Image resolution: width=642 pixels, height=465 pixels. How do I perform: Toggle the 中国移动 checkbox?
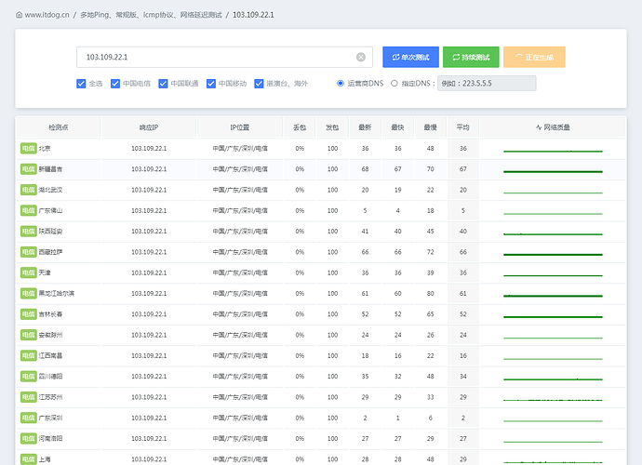211,84
